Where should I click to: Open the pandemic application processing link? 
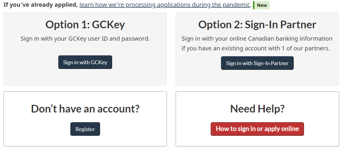click(165, 5)
